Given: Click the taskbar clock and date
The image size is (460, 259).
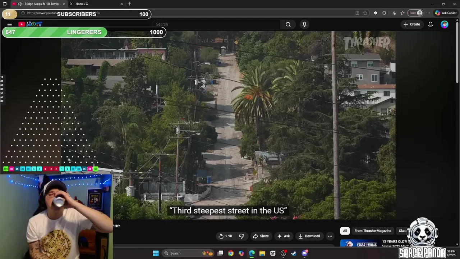Looking at the screenshot, I should 451,253.
